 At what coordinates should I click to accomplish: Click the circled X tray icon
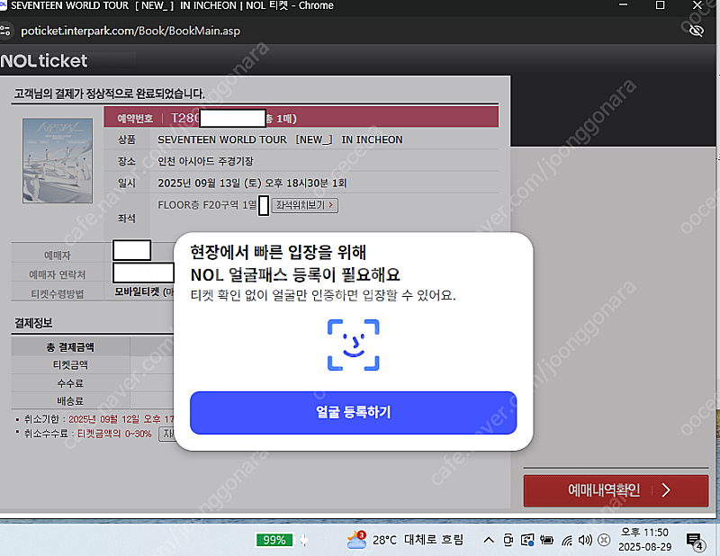pos(604,540)
